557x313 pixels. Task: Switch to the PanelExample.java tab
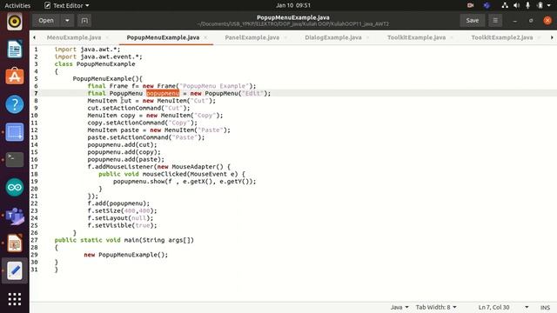click(x=252, y=37)
